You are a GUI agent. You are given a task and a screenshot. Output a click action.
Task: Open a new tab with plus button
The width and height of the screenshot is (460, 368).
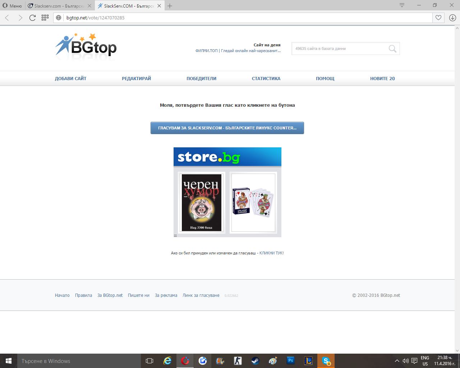pyautogui.click(x=170, y=6)
